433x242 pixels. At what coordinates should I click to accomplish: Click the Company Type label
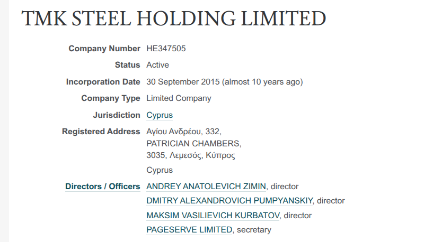point(110,98)
